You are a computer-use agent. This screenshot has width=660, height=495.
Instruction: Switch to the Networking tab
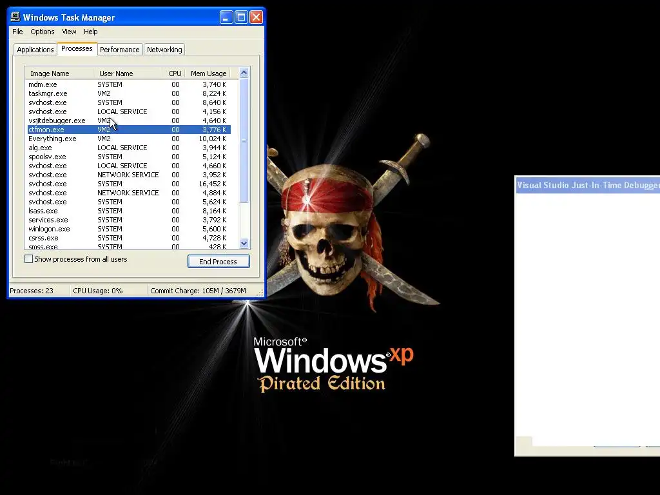164,50
